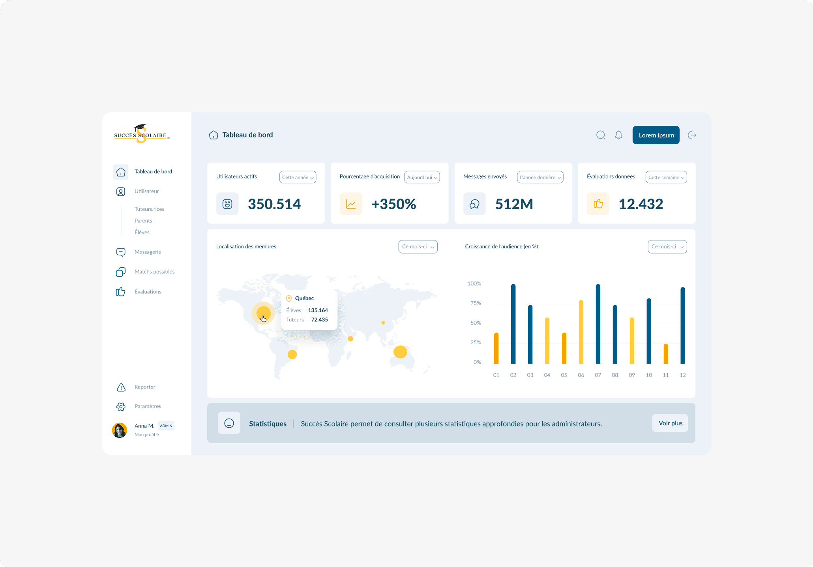
Task: Open Ce mois-ci dropdown for member map
Action: (418, 247)
